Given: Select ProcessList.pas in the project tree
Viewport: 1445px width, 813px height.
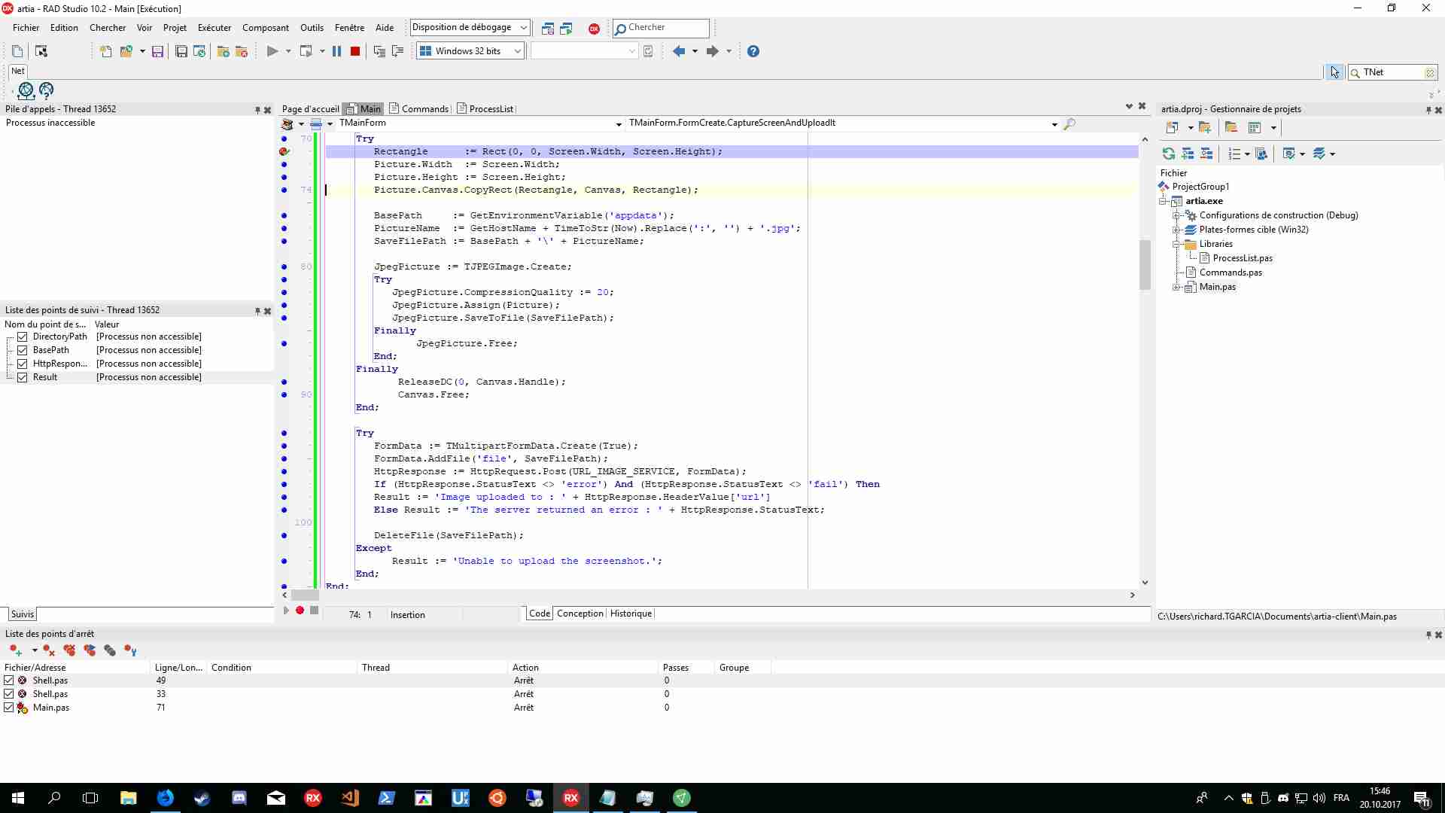Looking at the screenshot, I should [x=1243, y=258].
